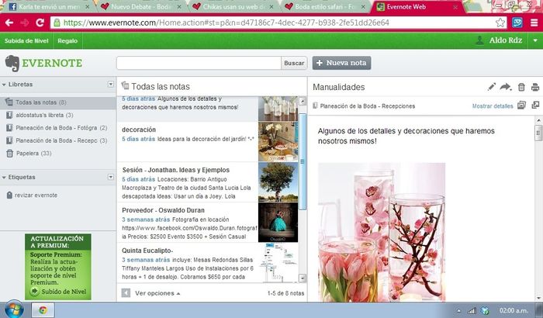The width and height of the screenshot is (543, 318).
Task: Open Planeación de la Boda - Recepc notebook
Action: click(x=58, y=140)
